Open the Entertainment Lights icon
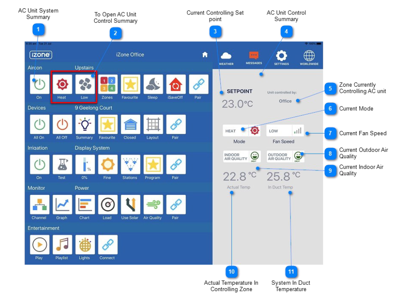402x308 pixels. point(85,245)
